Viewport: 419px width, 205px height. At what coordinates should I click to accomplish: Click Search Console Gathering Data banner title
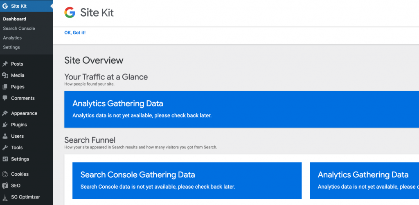137,175
